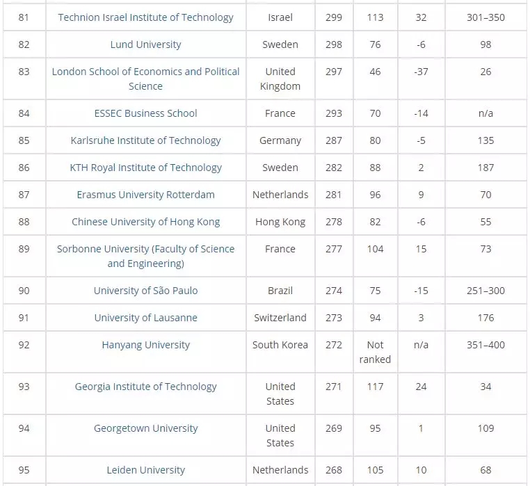
Task: Select the "Not ranked" cell
Action: click(x=375, y=352)
